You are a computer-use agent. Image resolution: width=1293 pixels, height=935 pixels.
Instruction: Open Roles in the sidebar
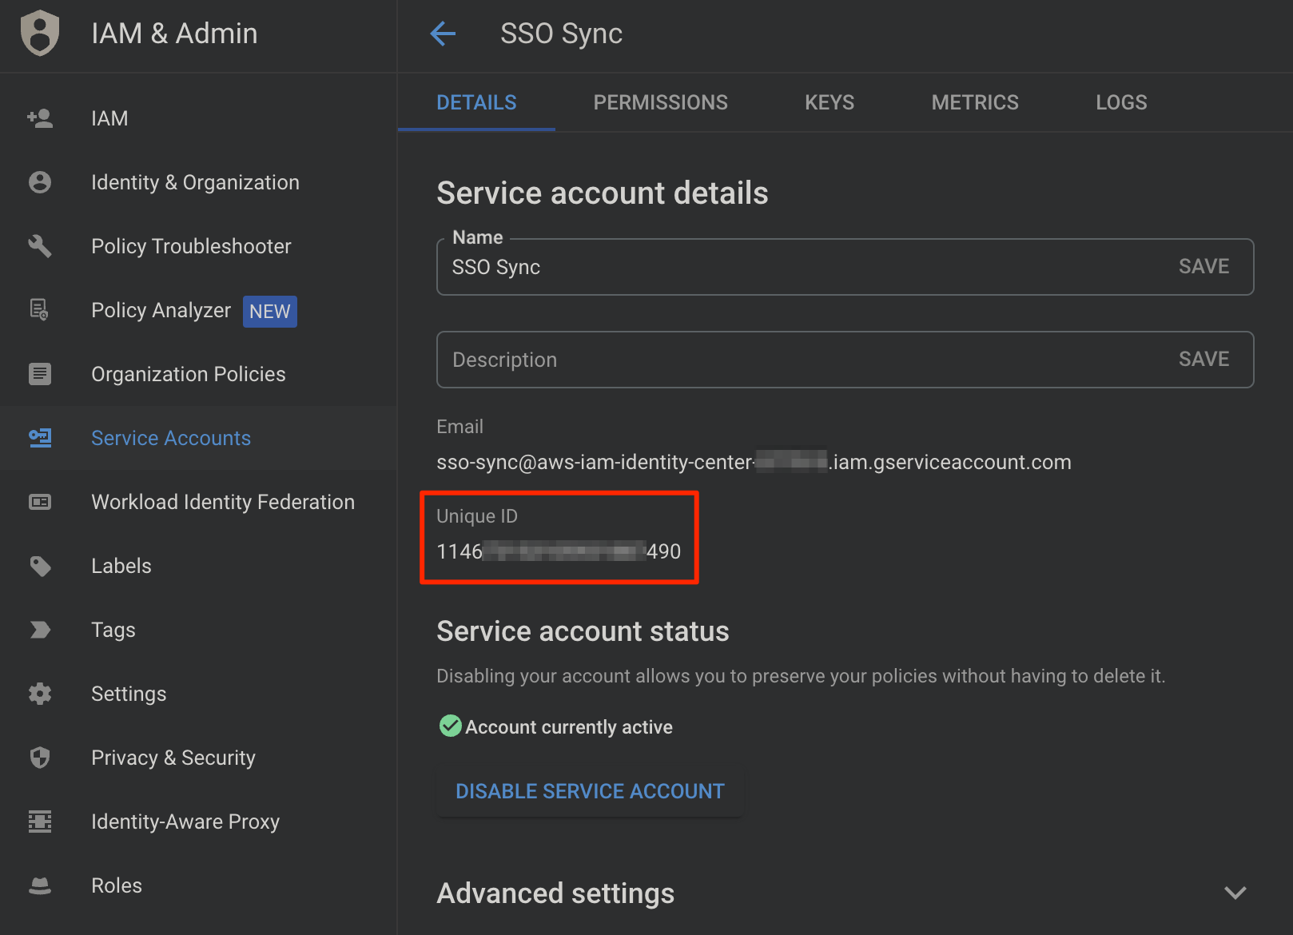click(198, 885)
